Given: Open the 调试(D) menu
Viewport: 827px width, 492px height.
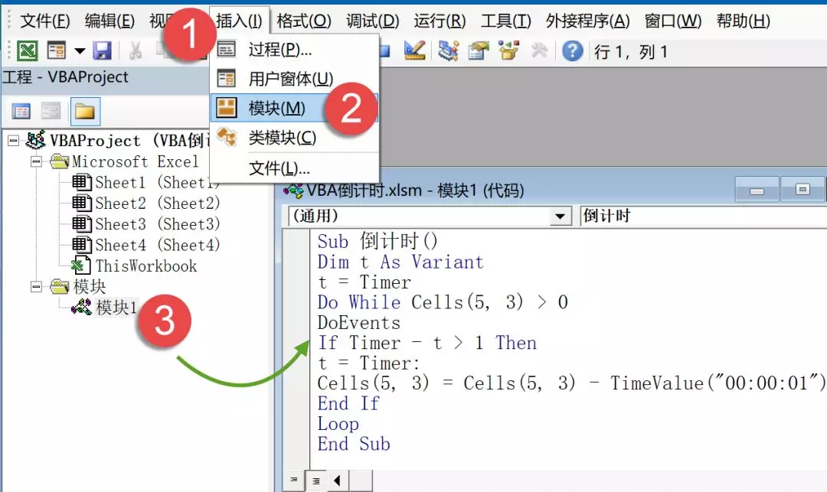Looking at the screenshot, I should coord(372,21).
